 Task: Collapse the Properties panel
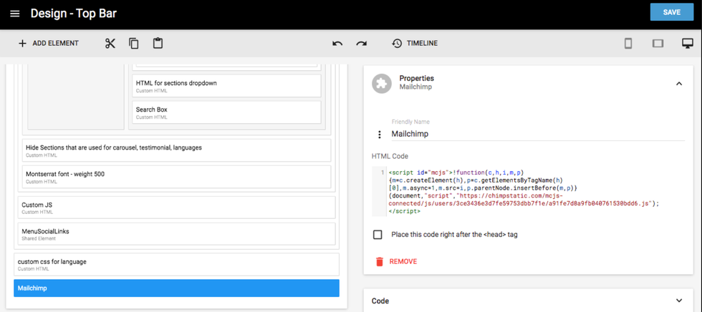coord(678,84)
